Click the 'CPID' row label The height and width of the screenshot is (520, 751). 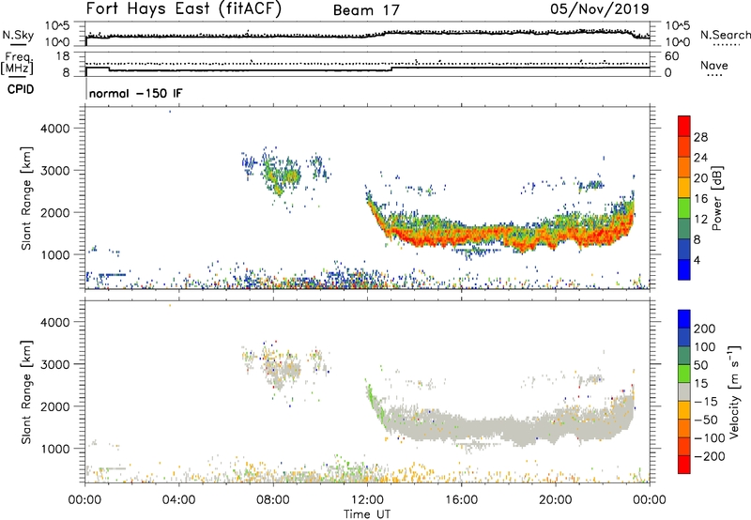21,89
